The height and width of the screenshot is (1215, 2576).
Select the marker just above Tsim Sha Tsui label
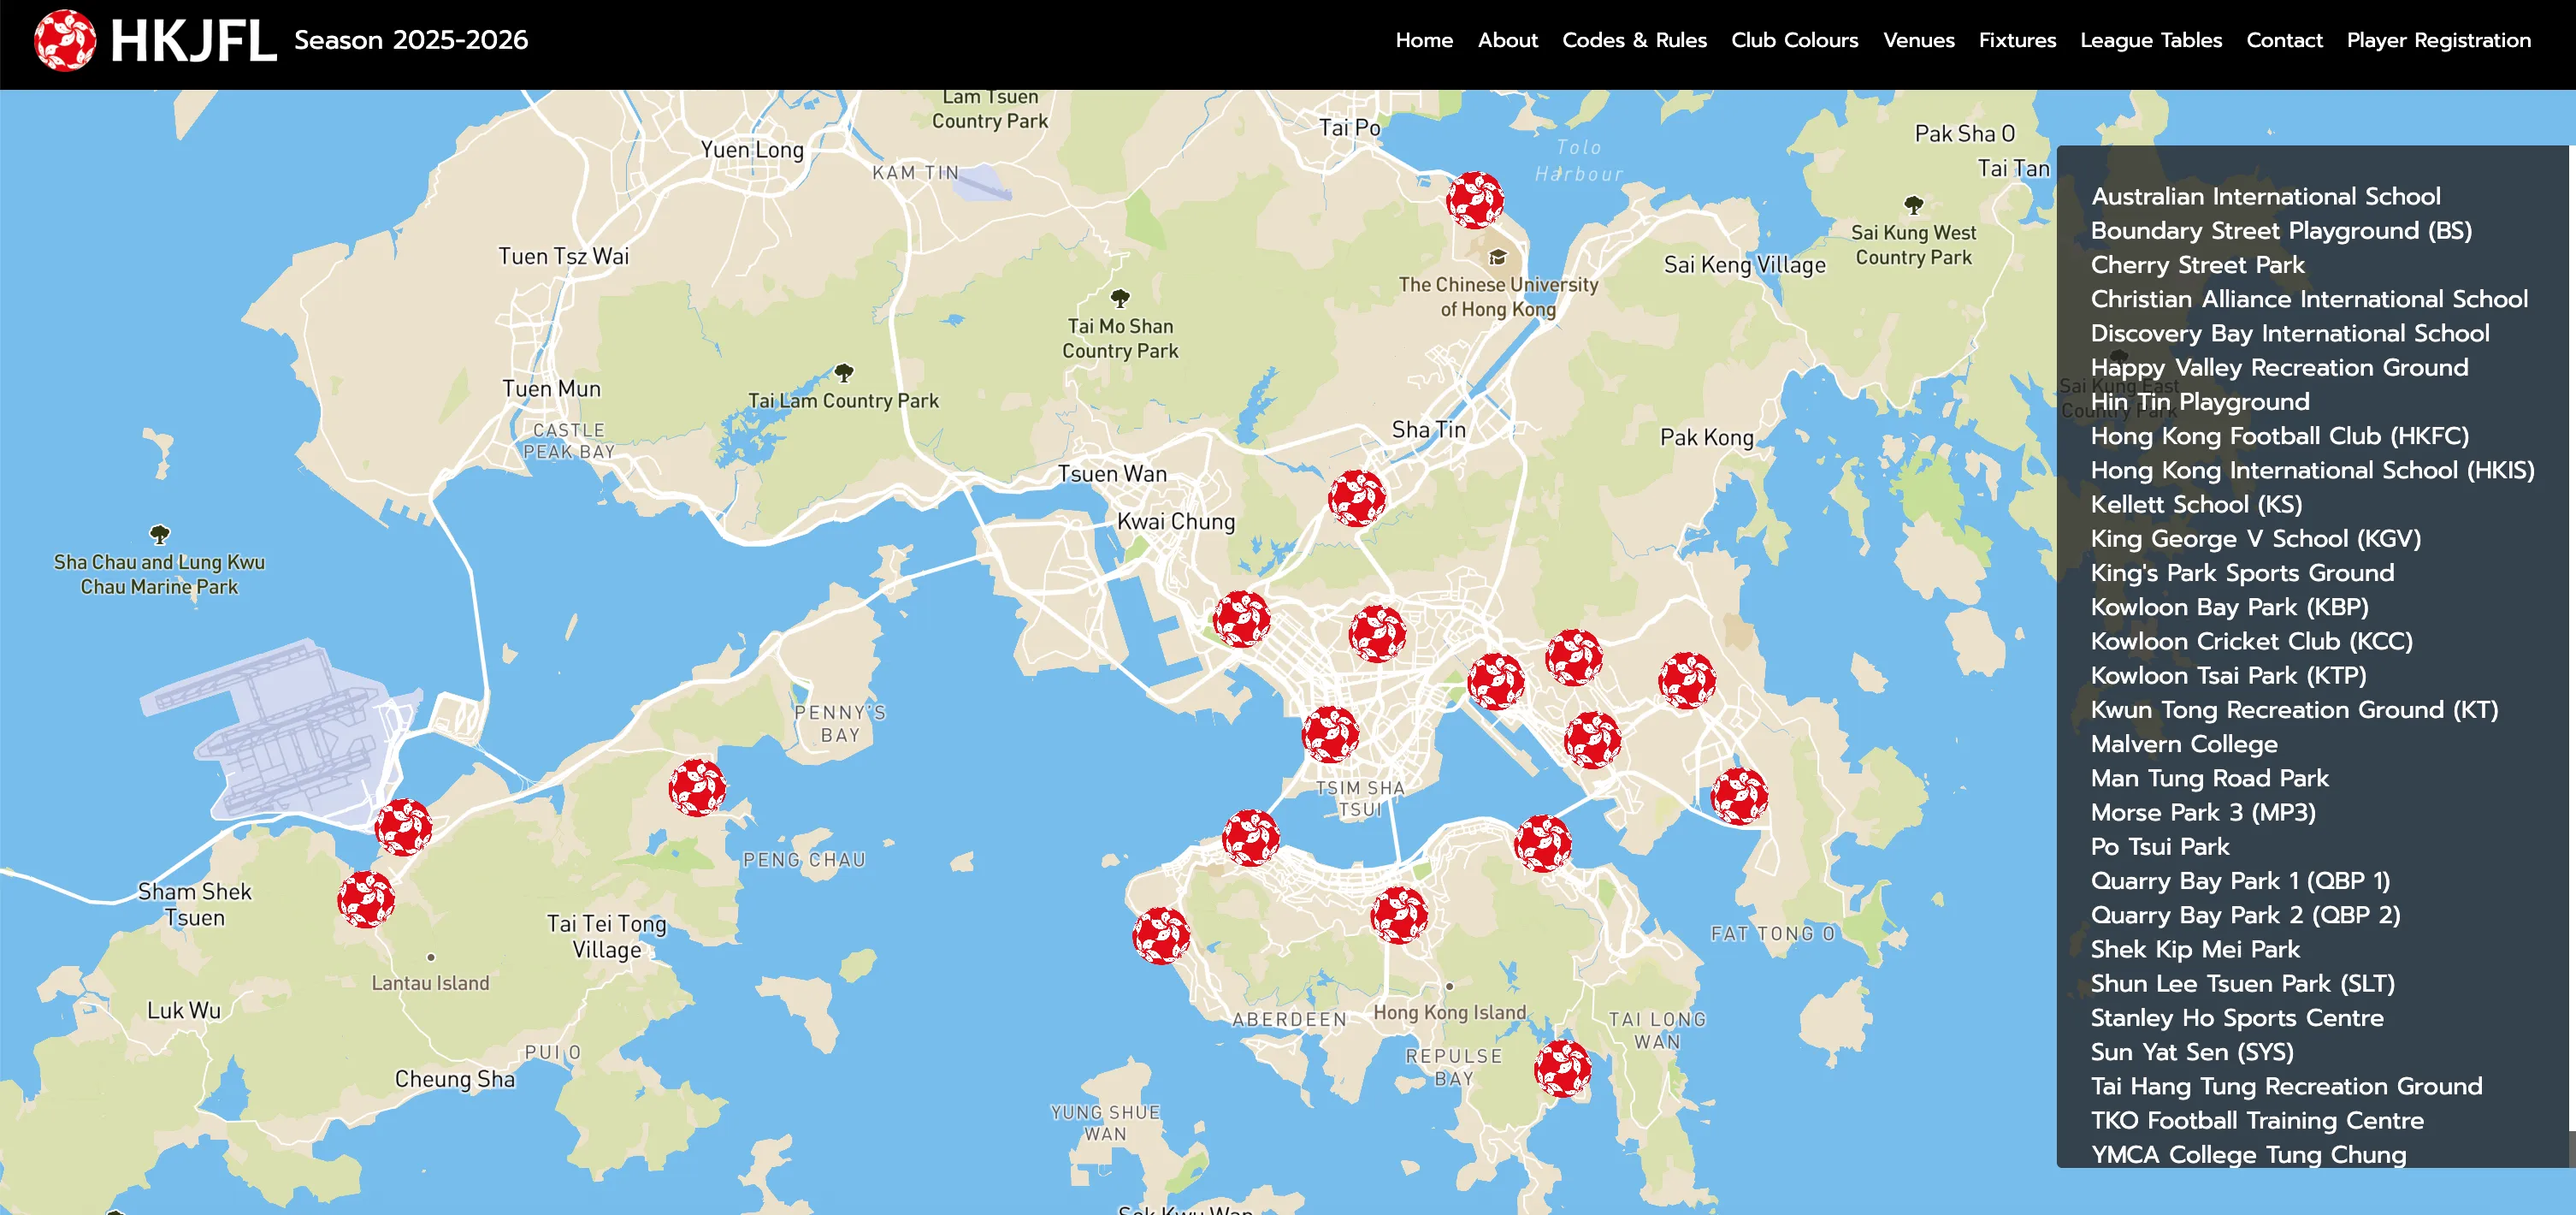(1330, 735)
